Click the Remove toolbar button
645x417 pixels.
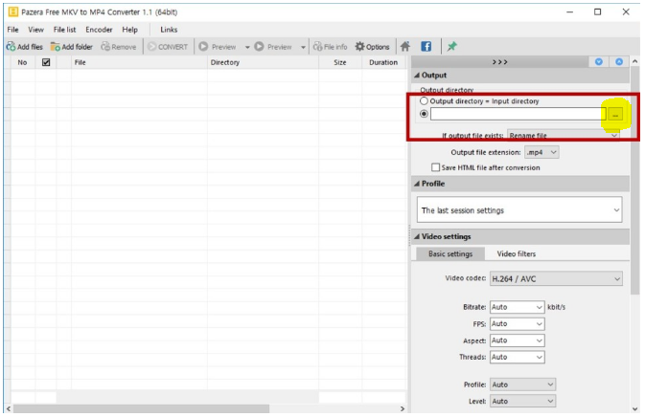point(119,47)
